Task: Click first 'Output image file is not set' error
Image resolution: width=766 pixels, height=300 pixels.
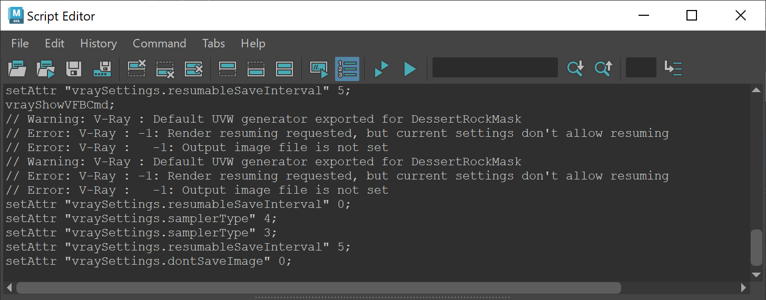Action: 197,147
